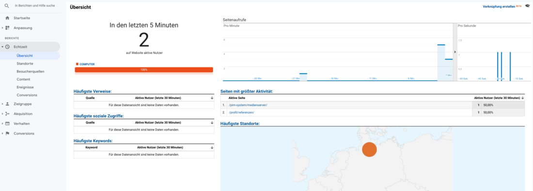The width and height of the screenshot is (533, 191).
Task: Toggle the per-second chart panel arrow
Action: coord(455,52)
